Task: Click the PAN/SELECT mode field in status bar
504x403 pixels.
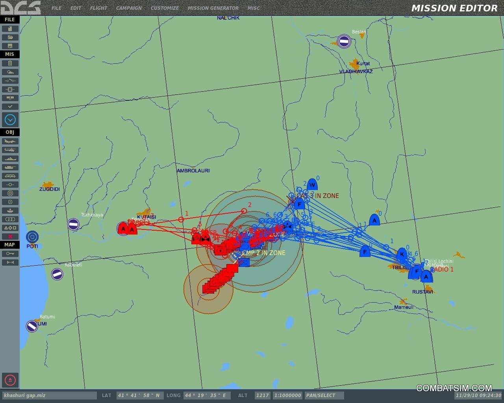Action: pos(324,396)
